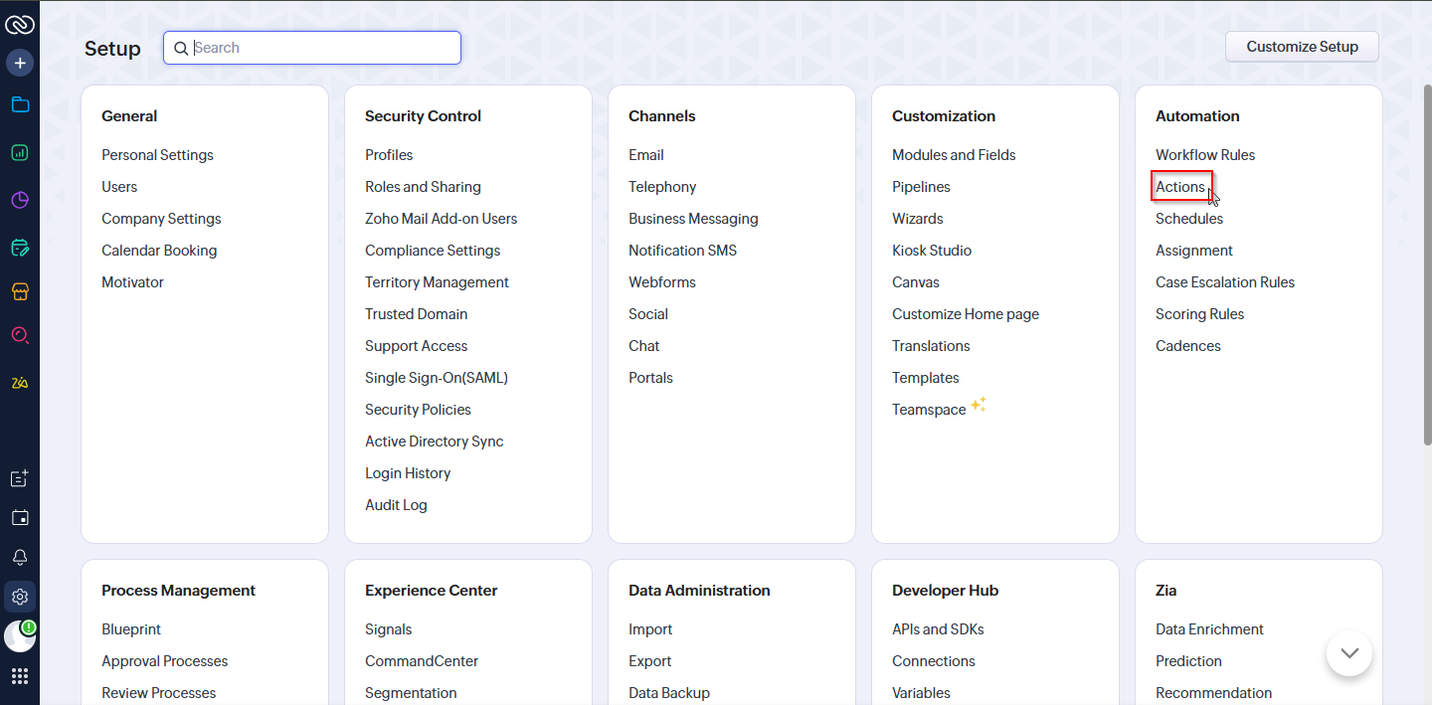Open the blue folder modules icon

pyautogui.click(x=20, y=105)
